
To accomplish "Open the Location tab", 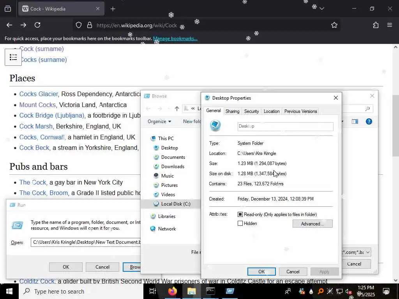I will coord(272,111).
